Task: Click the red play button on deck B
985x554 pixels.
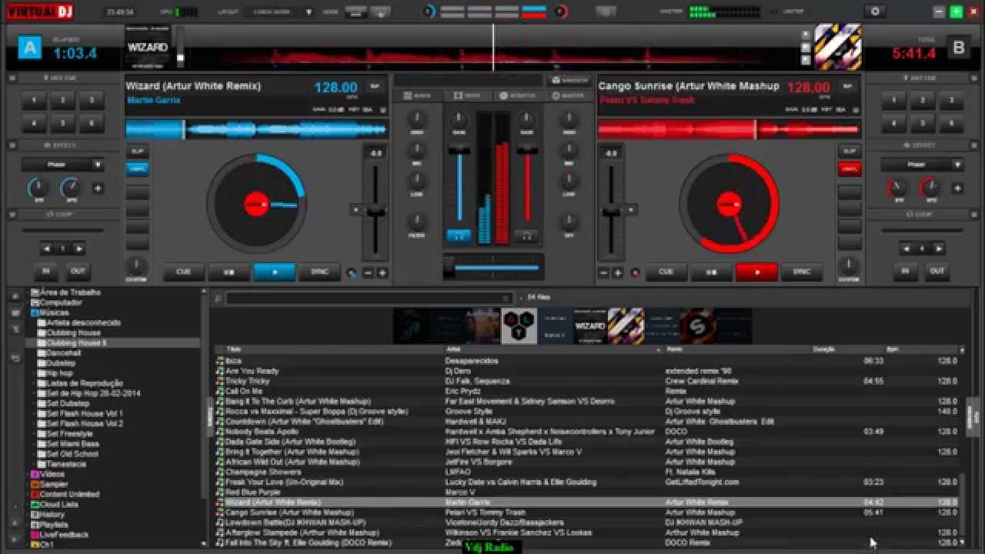Action: (756, 272)
